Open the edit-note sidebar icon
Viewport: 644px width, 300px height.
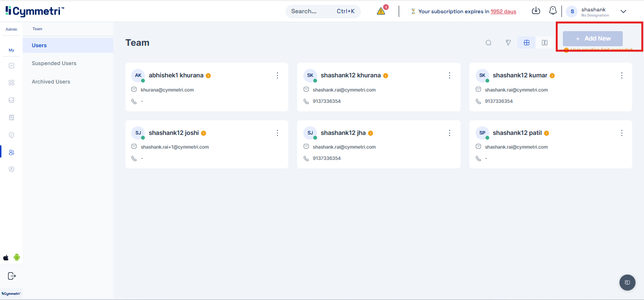point(11,117)
